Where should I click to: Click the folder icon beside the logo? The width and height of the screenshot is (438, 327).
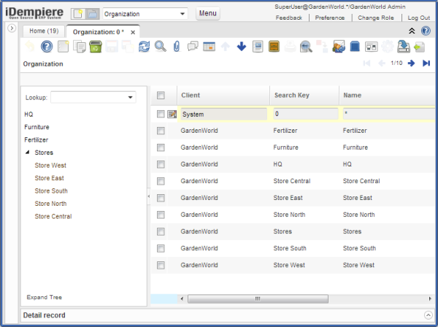tap(92, 14)
